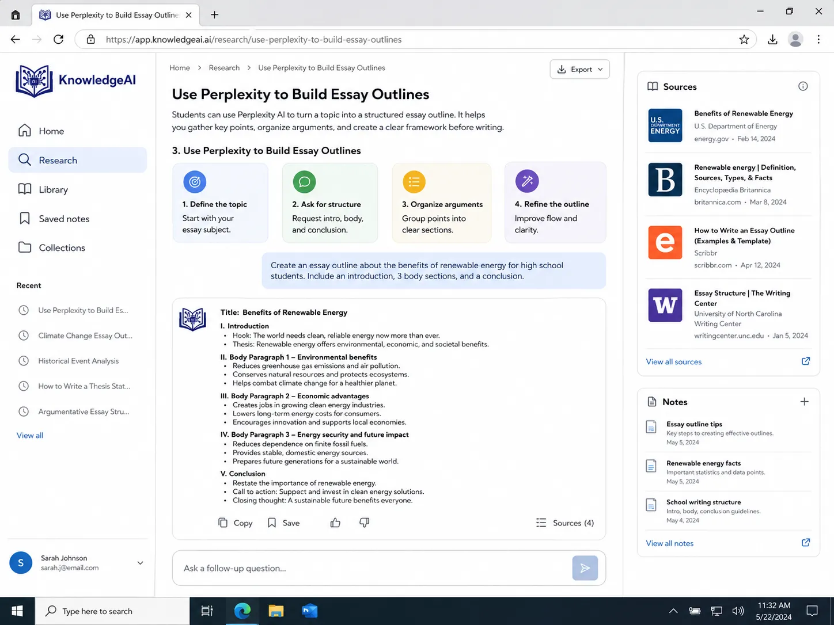Show hidden system tray icons
The width and height of the screenshot is (834, 625).
click(x=673, y=611)
